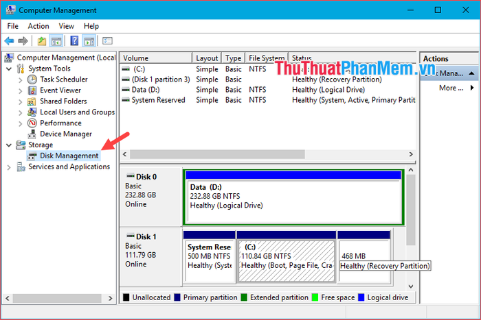Viewport: 481px width, 320px height.
Task: Collapse the Disk Management actions section
Action: [x=472, y=73]
